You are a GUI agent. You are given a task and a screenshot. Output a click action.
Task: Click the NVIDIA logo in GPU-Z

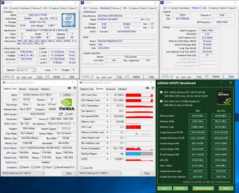click(x=67, y=104)
